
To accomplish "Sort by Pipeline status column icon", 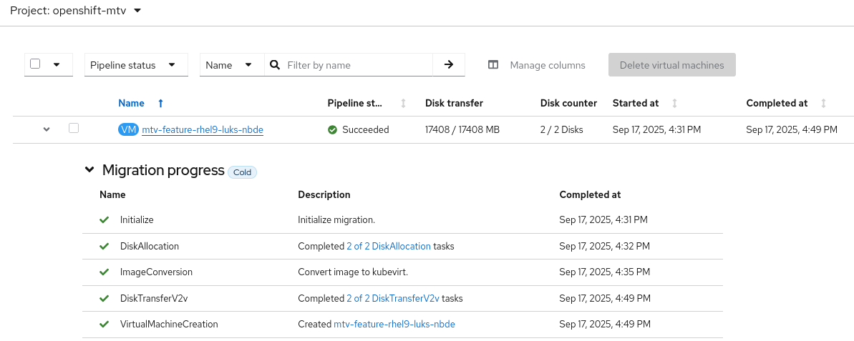I will [403, 103].
